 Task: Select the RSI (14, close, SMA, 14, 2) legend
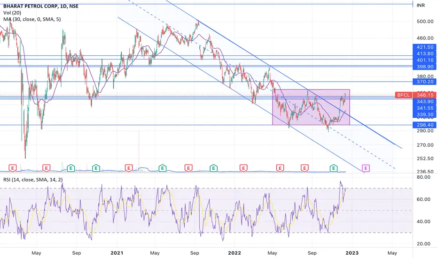click(33, 180)
